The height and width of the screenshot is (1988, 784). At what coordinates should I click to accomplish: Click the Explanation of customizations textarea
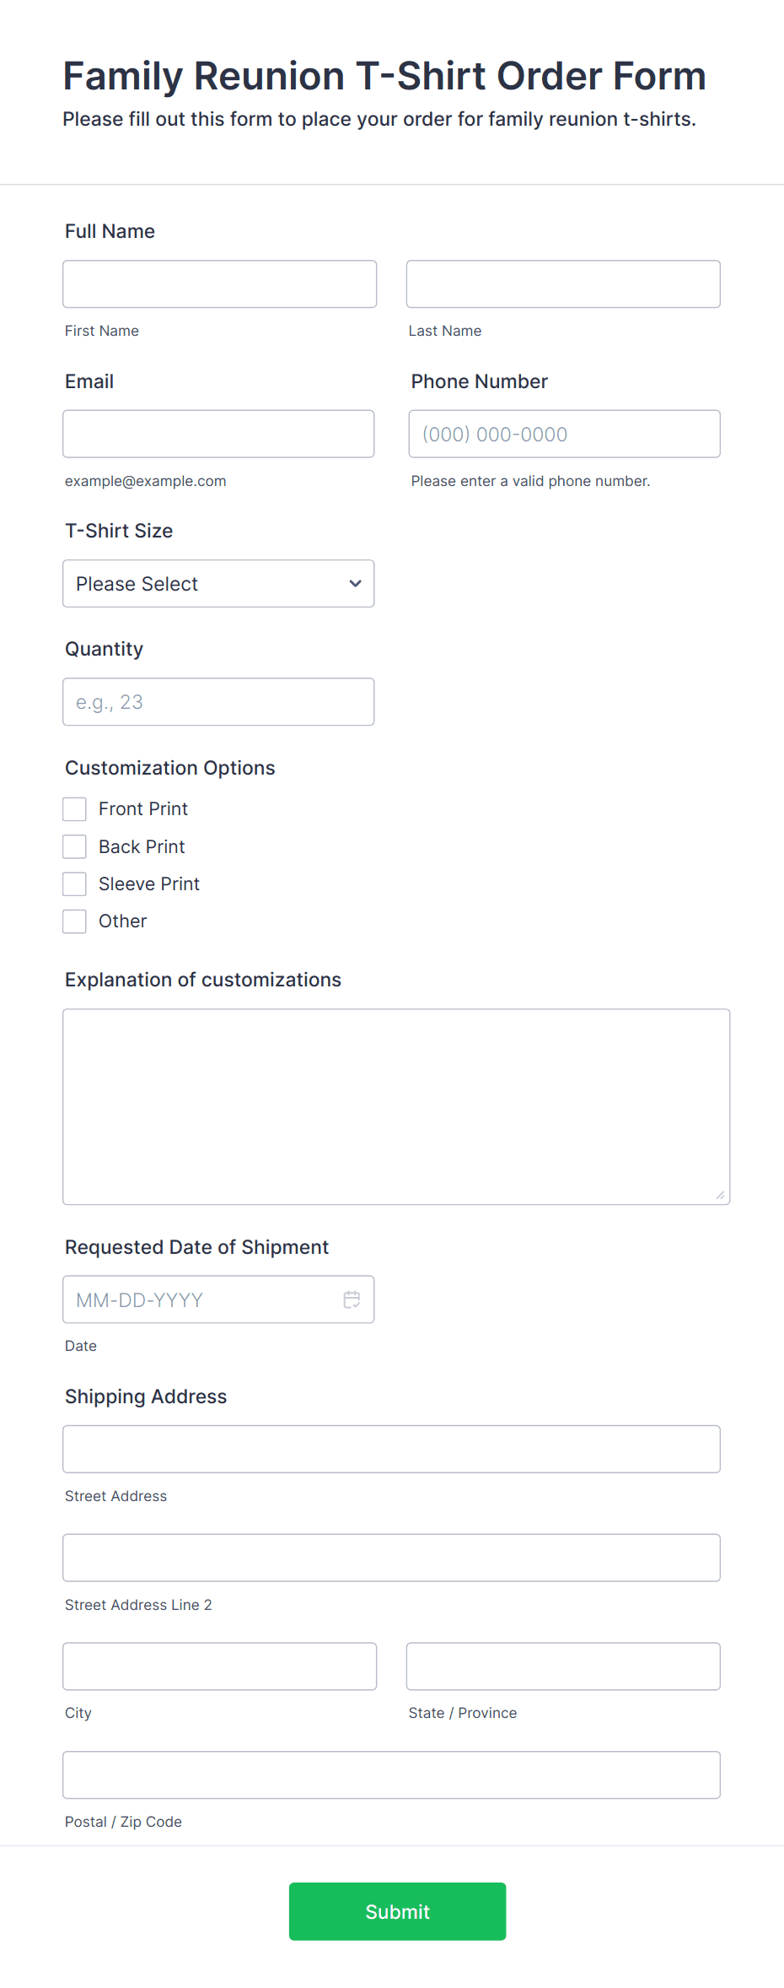pos(396,1106)
